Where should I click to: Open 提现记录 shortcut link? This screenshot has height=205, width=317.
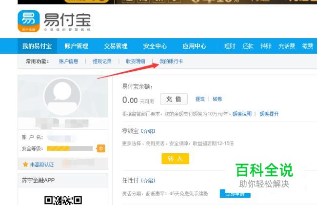[102, 61]
